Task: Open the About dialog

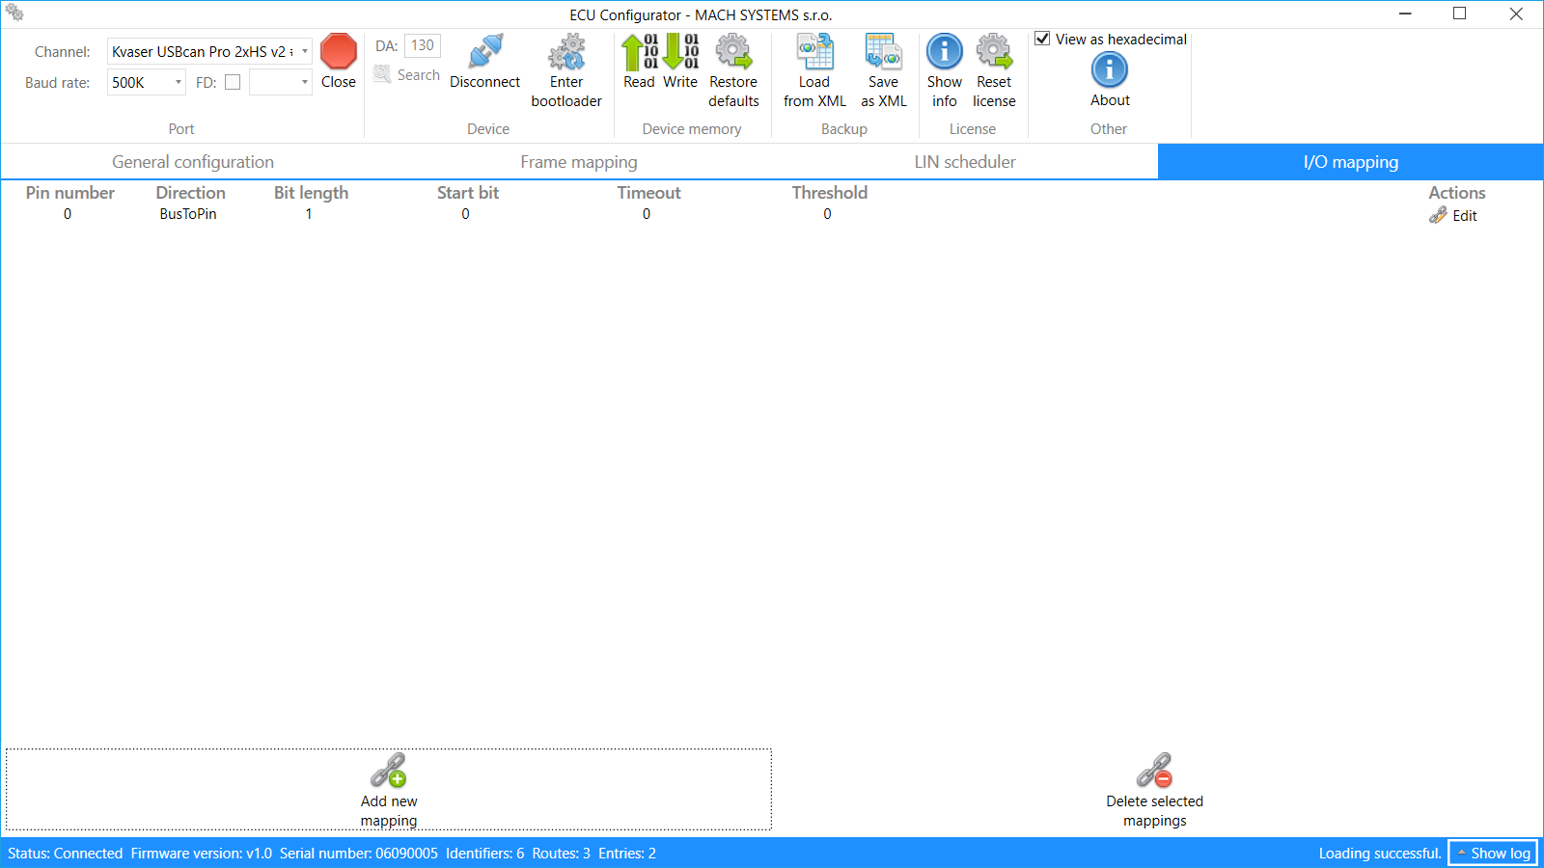Action: click(x=1109, y=70)
